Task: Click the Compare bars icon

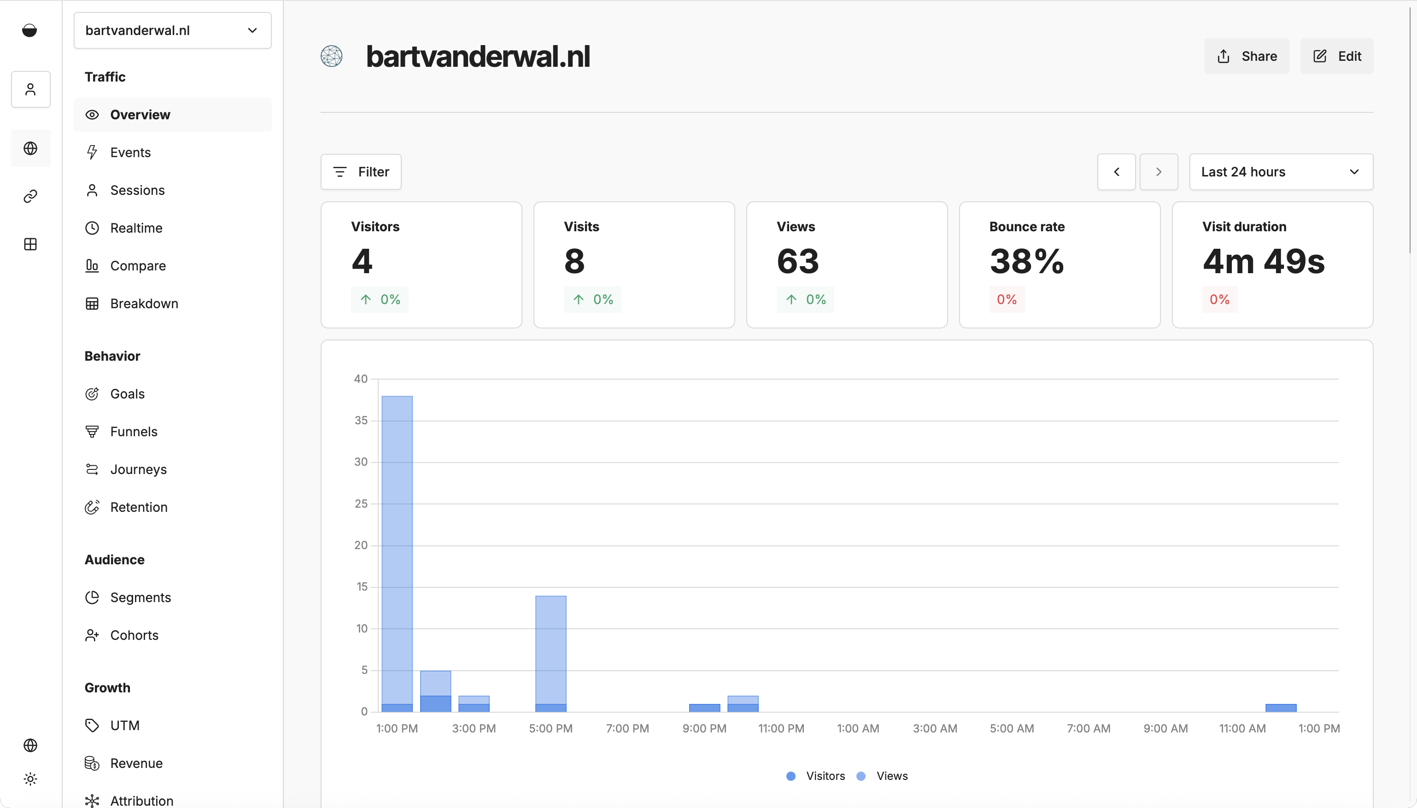Action: click(x=92, y=265)
